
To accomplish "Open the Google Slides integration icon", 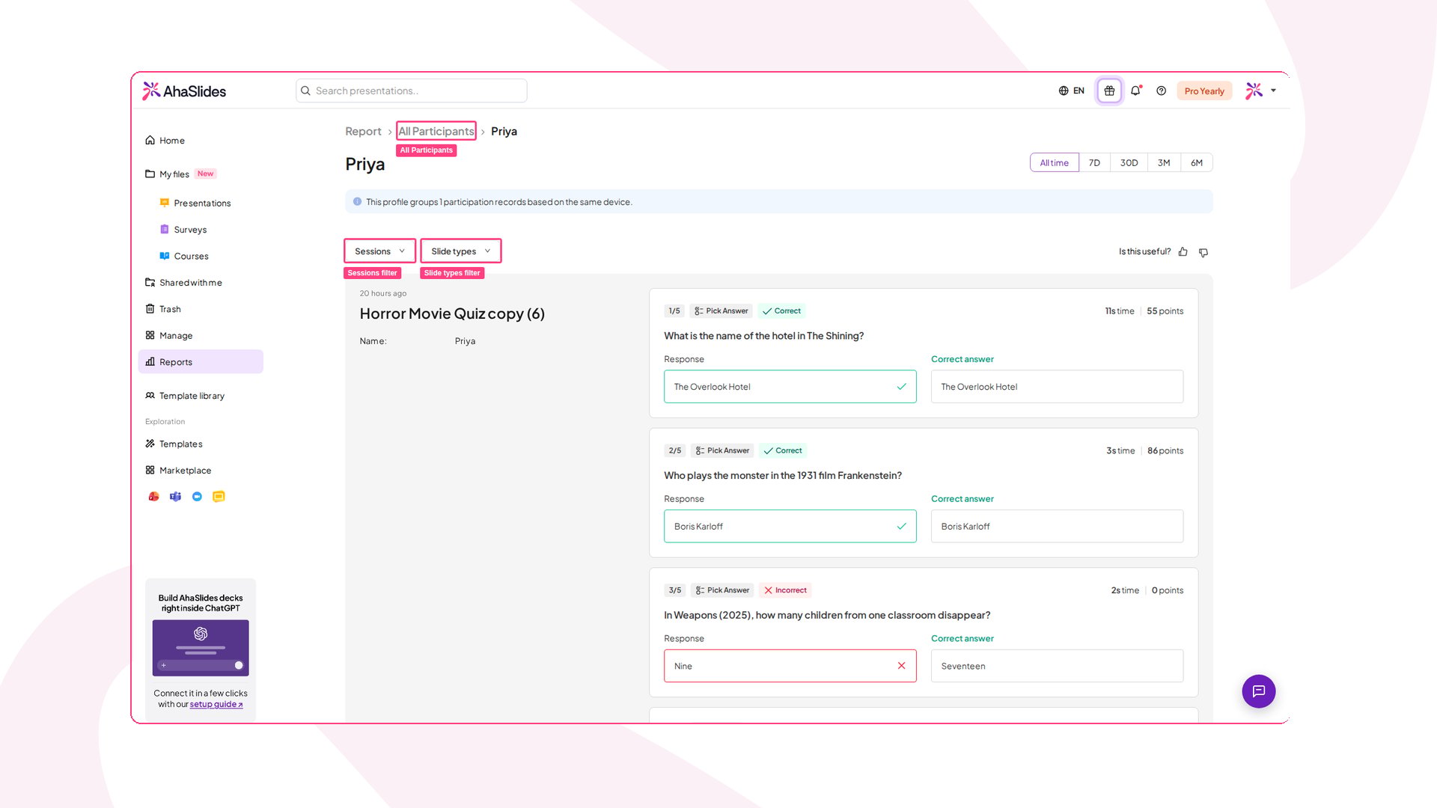I will [x=219, y=497].
